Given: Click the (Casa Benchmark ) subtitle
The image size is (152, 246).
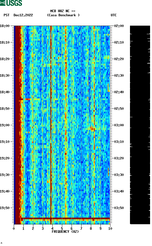Looking at the screenshot, I should [63, 15].
